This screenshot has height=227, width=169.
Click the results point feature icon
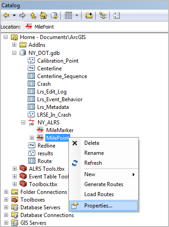click(32, 153)
